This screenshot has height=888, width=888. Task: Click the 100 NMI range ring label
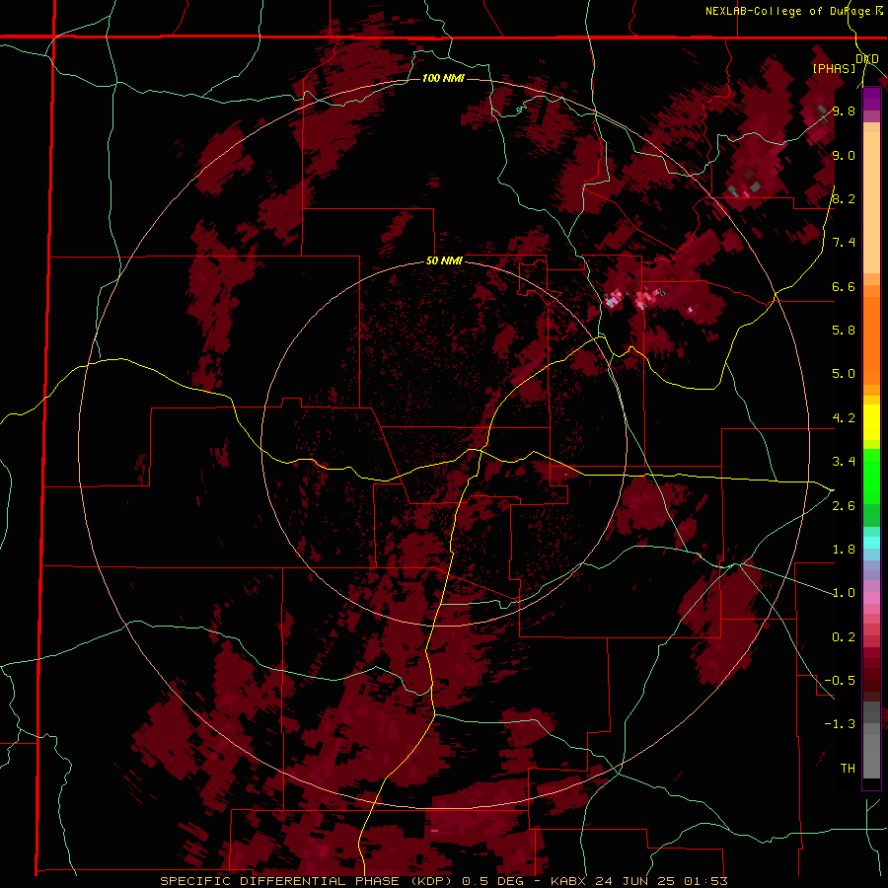coord(443,78)
